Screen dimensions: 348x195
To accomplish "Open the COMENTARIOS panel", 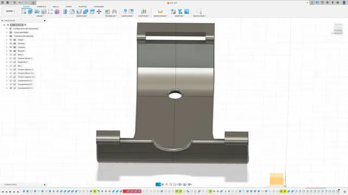I will click(x=11, y=185).
